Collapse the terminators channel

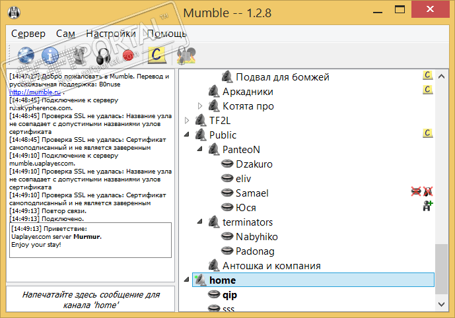tap(200, 222)
